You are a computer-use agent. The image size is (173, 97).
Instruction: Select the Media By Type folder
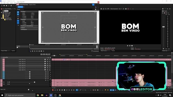(7, 12)
